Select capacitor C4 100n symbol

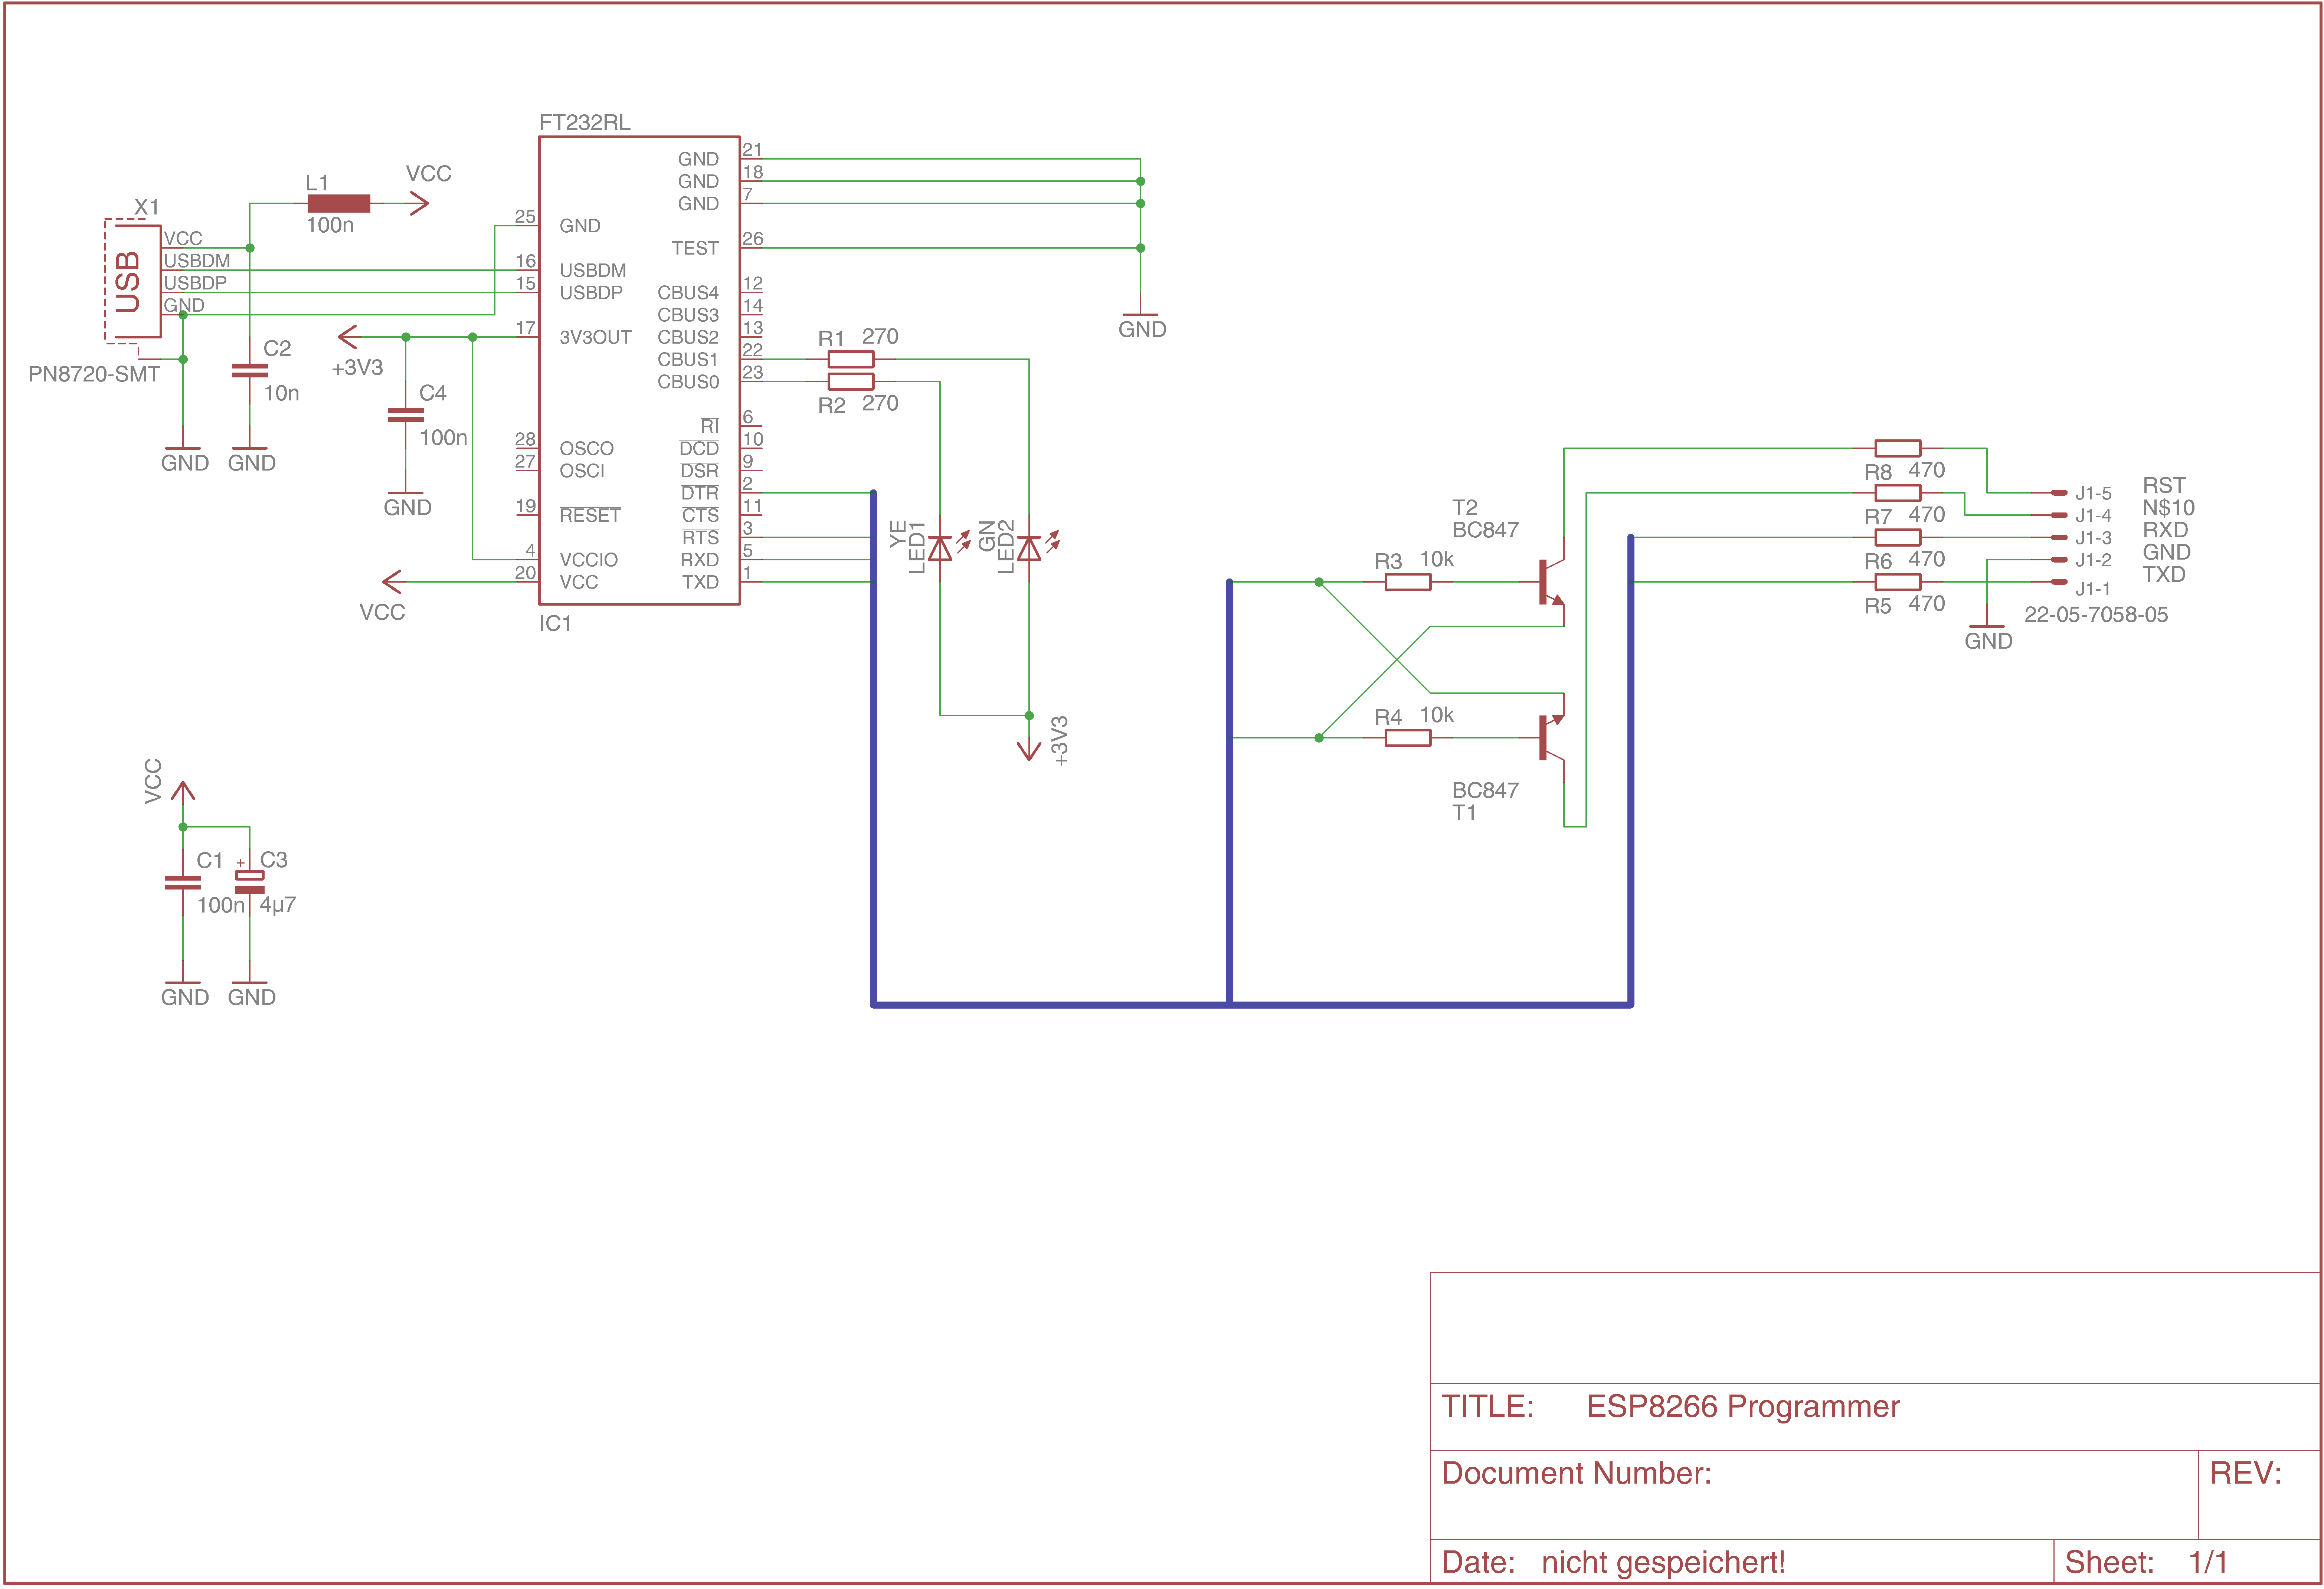coord(405,415)
